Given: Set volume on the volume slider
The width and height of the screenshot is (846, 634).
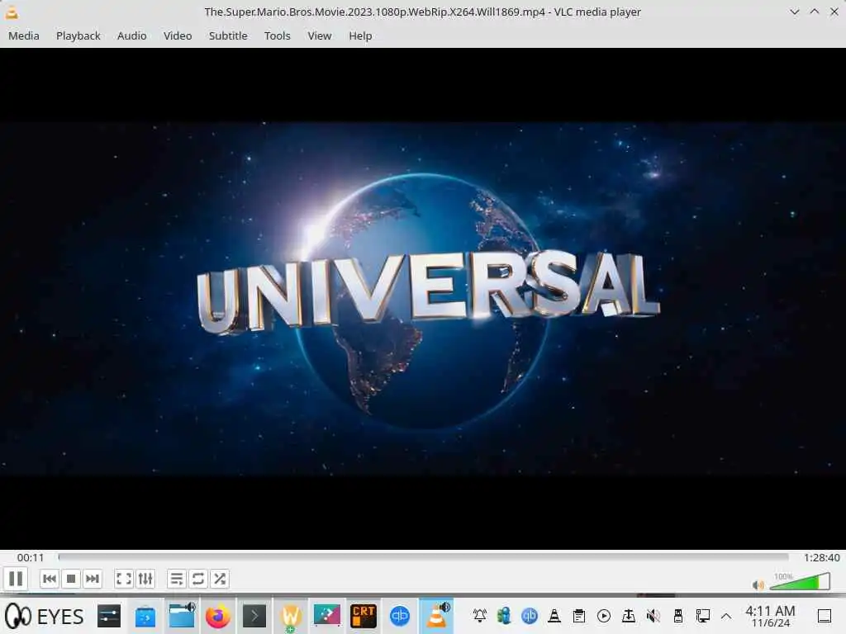Looking at the screenshot, I should click(x=800, y=582).
